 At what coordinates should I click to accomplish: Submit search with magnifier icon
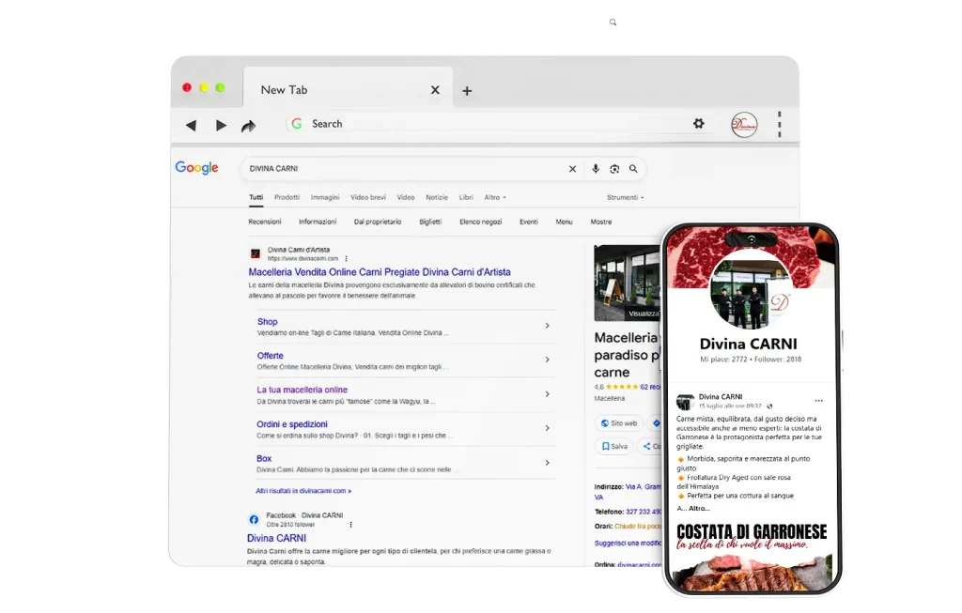point(633,169)
